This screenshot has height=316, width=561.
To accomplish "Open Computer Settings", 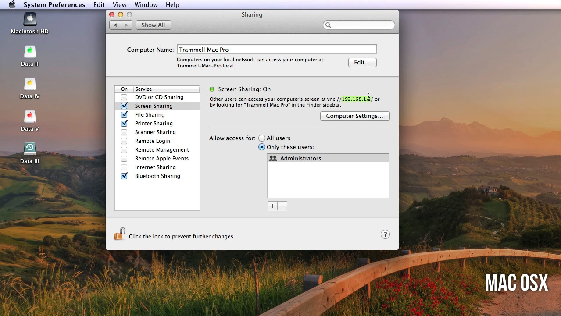I will (354, 116).
